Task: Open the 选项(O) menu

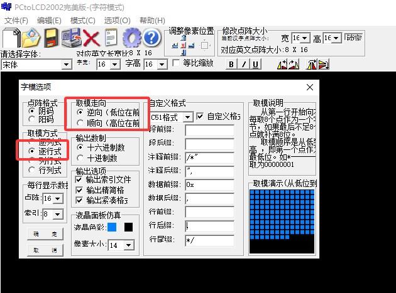Action: pos(117,21)
